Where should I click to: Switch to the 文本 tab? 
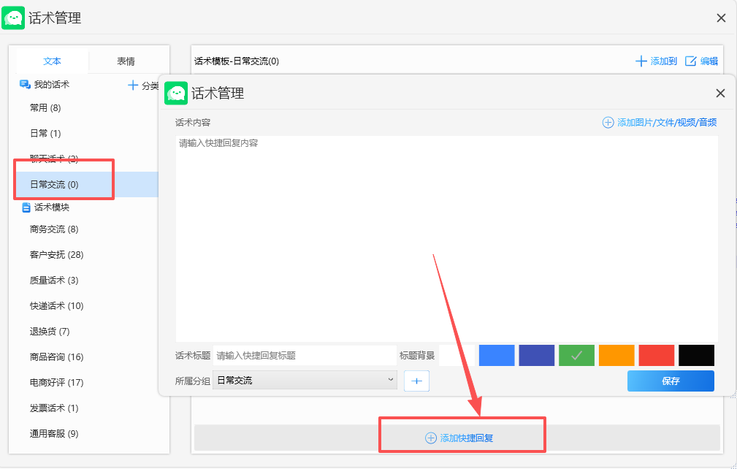[52, 60]
